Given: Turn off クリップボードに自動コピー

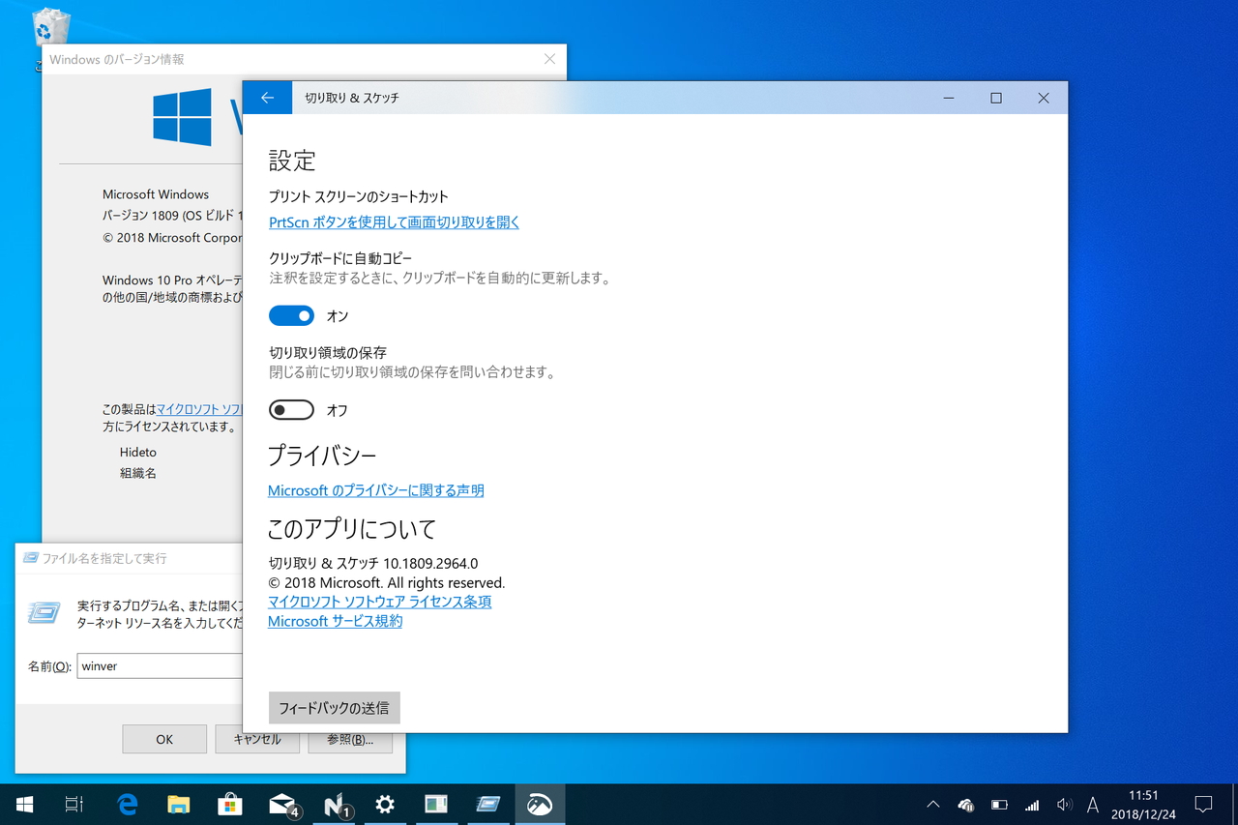Looking at the screenshot, I should click(291, 314).
